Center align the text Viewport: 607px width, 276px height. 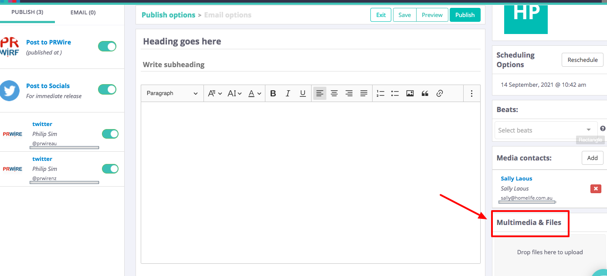(x=334, y=93)
